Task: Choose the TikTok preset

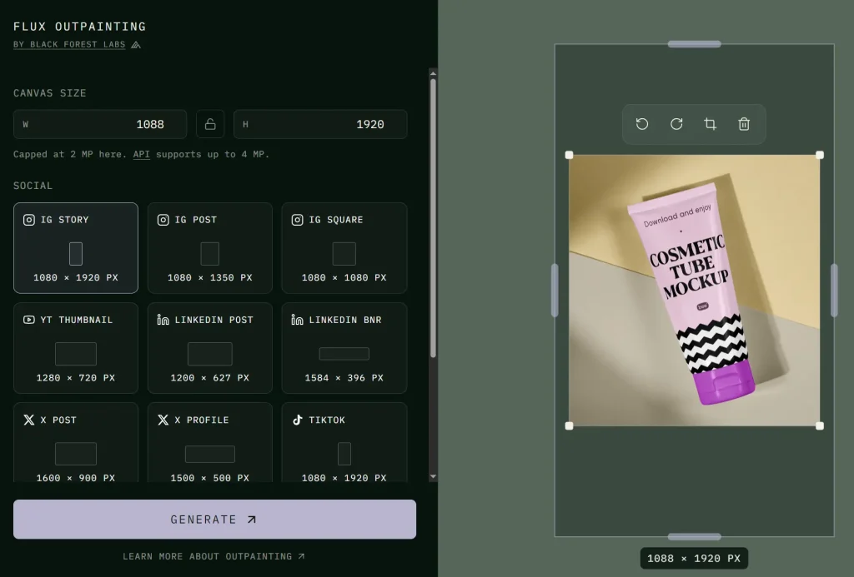Action: coord(344,443)
